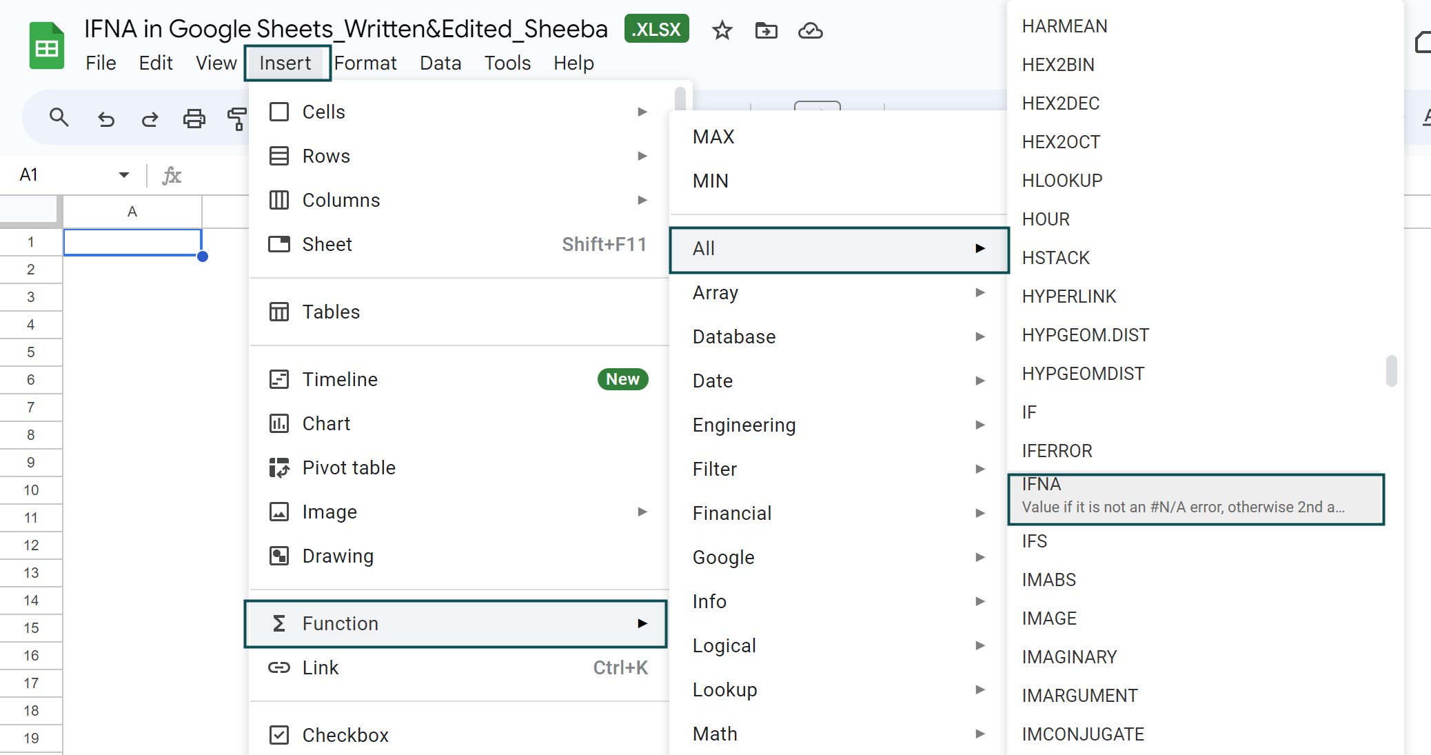Viewport: 1431px width, 755px height.
Task: Open the Edit menu
Action: [156, 63]
